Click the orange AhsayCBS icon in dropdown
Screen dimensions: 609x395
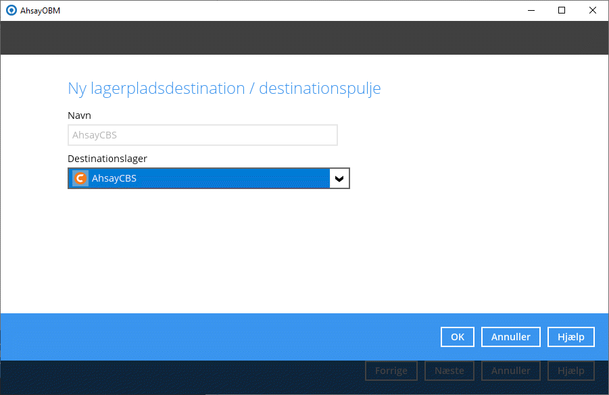[80, 178]
